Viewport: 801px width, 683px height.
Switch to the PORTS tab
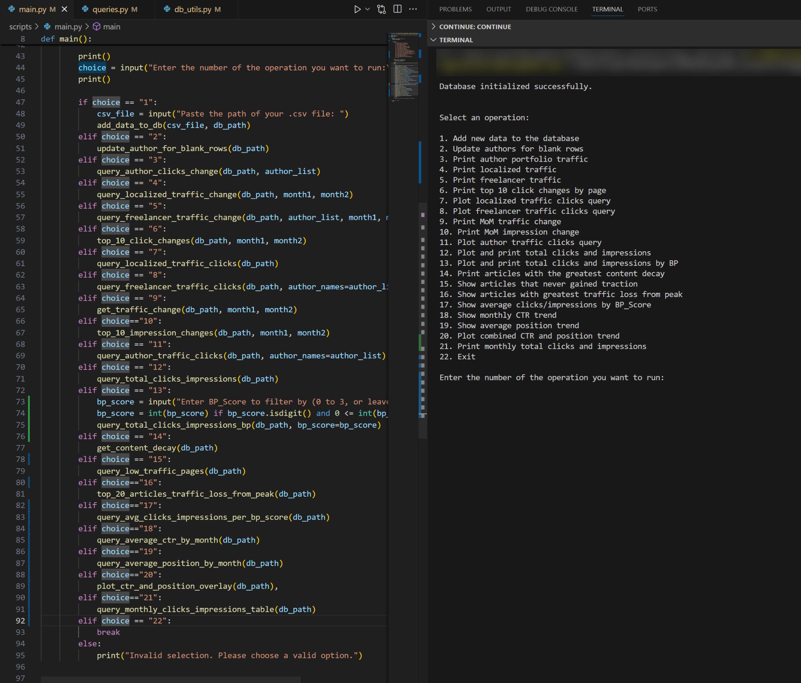pyautogui.click(x=647, y=9)
